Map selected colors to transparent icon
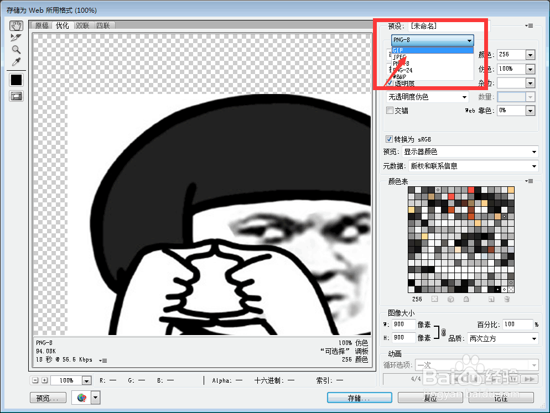This screenshot has width=550, height=413. [434, 299]
